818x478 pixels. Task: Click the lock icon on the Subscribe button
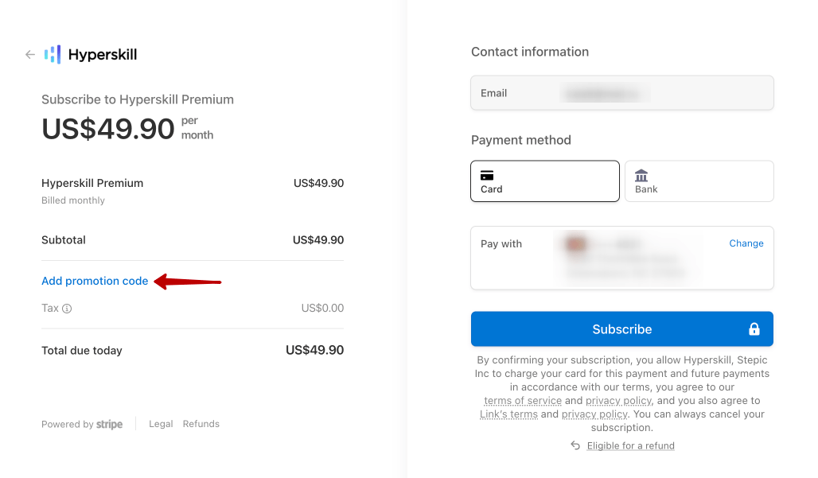point(754,328)
